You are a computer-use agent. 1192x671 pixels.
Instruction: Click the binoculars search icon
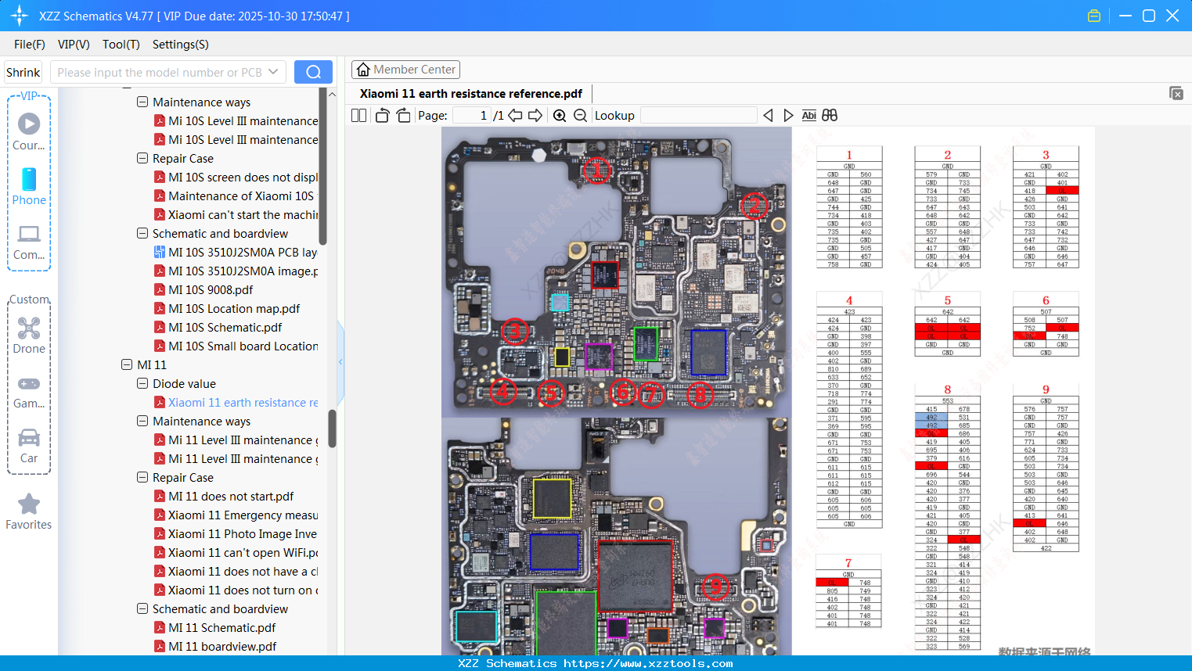[x=830, y=116]
